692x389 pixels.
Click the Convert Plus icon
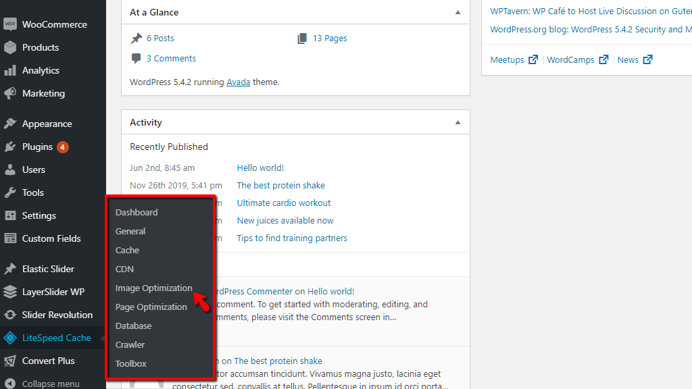pos(10,361)
